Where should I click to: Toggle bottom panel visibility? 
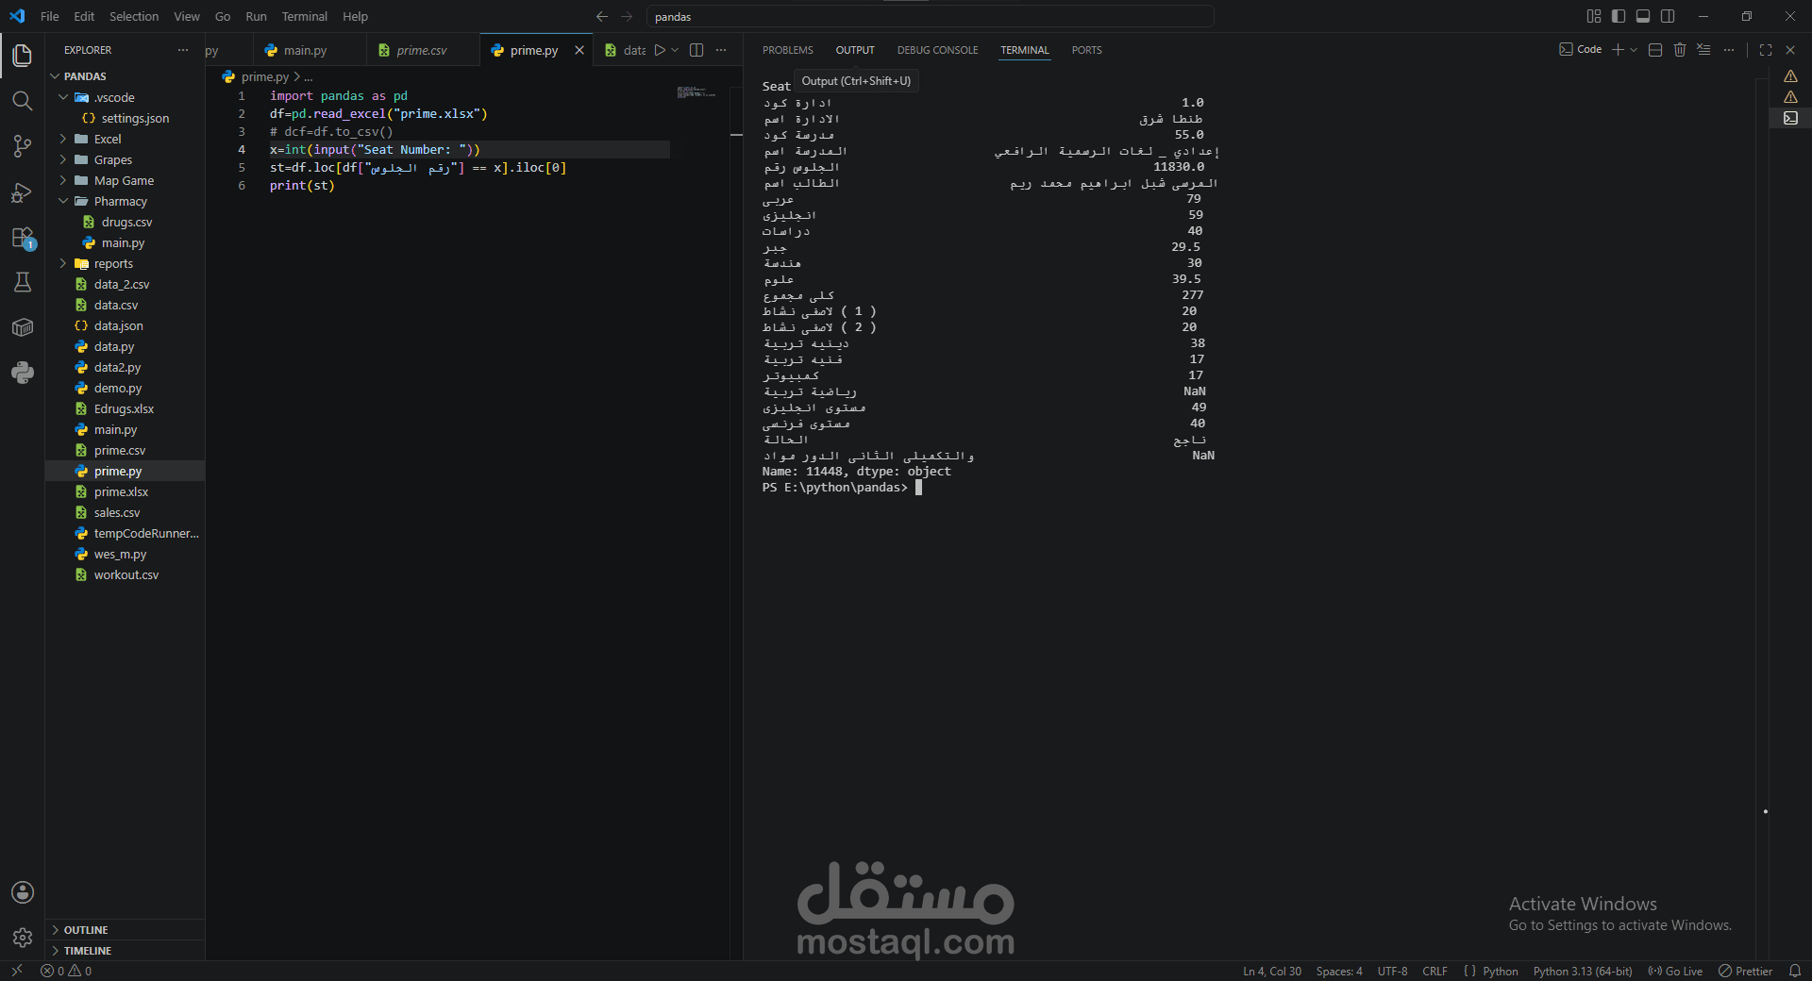(x=1643, y=16)
